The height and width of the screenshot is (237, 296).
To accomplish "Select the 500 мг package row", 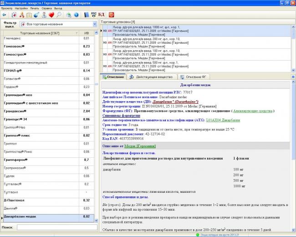I will (197, 67).
